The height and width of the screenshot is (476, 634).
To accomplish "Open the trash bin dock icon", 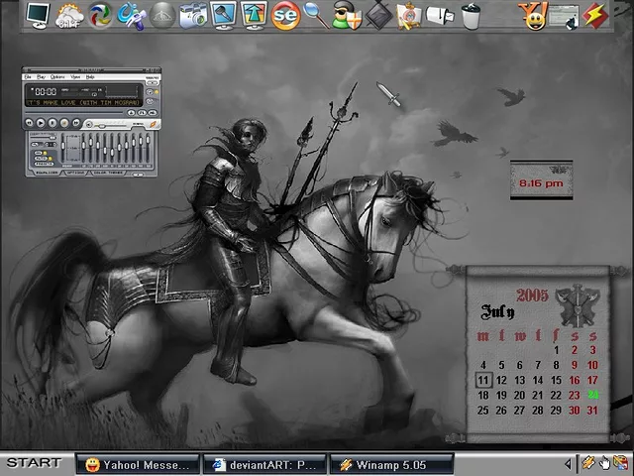I will [471, 15].
